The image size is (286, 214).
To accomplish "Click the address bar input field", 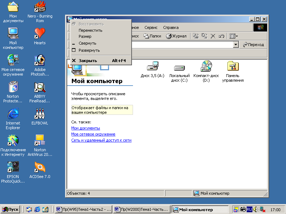I will click(182, 45).
